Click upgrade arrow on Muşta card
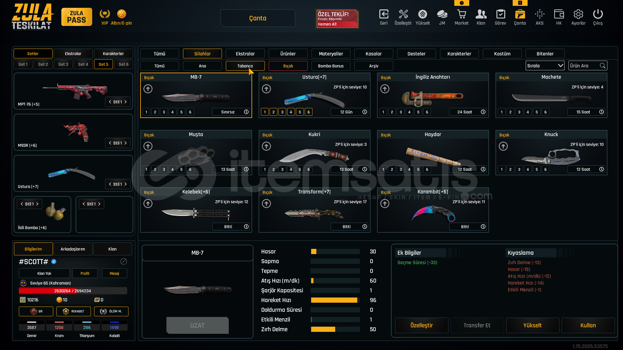623x350 pixels. coord(148,146)
